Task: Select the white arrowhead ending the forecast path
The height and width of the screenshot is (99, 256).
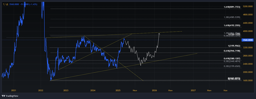Action: click(159, 34)
